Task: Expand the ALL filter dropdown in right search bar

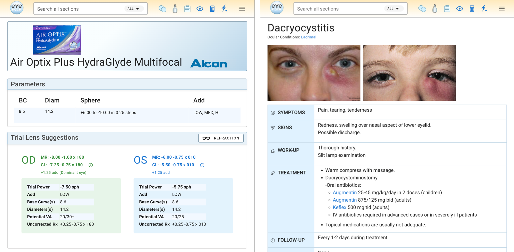Action: [x=393, y=9]
